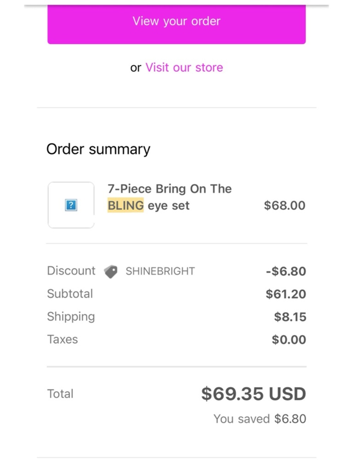This screenshot has height=471, width=353.
Task: Click the Order summary heading
Action: pyautogui.click(x=98, y=149)
